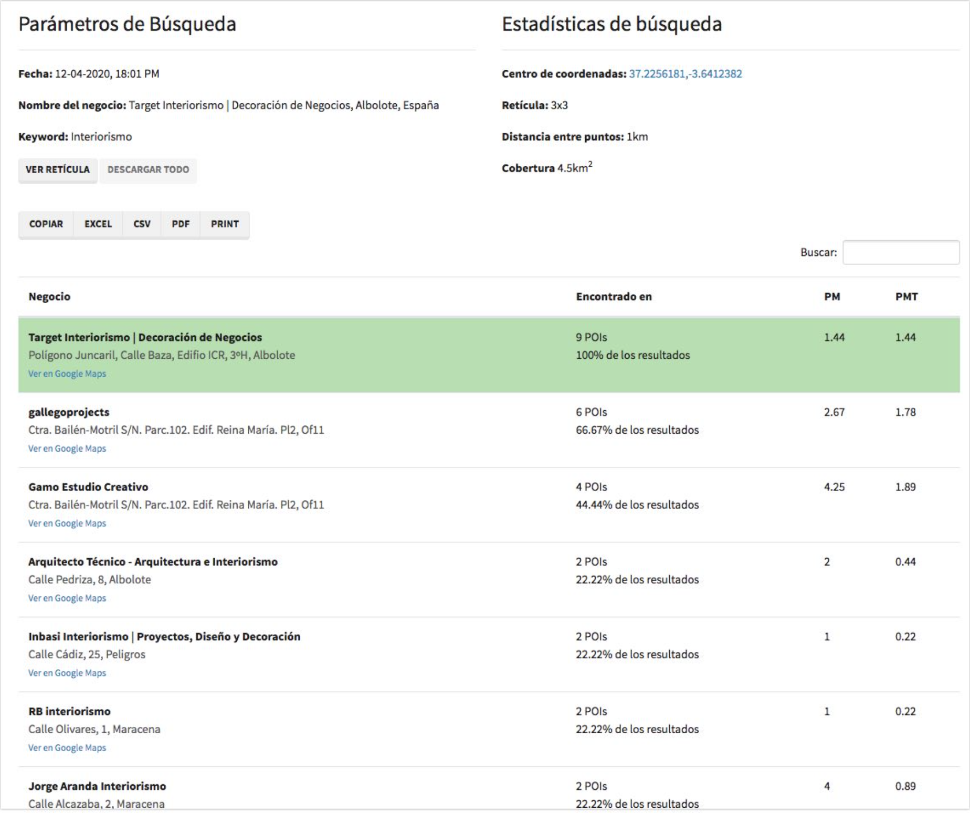The width and height of the screenshot is (970, 813).
Task: Select Target Interiorismo row title
Action: click(x=145, y=338)
